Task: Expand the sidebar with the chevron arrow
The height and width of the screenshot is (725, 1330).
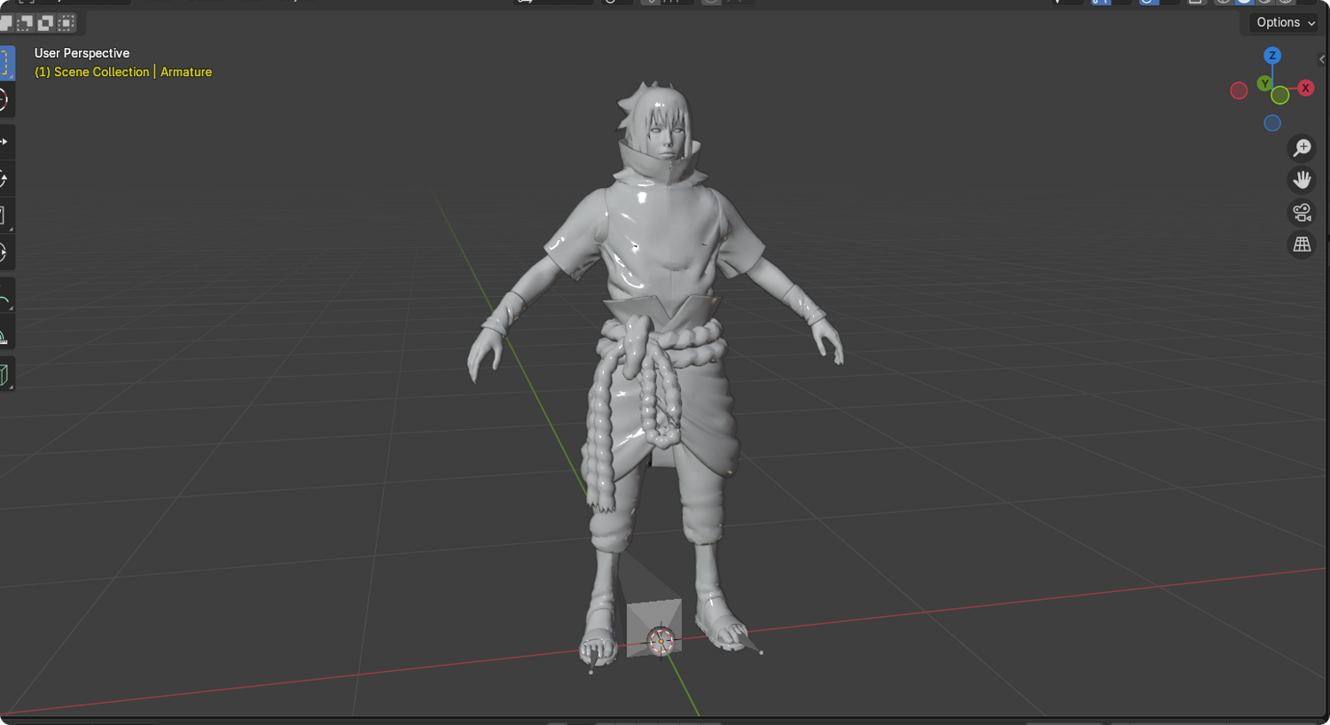Action: pyautogui.click(x=1322, y=59)
